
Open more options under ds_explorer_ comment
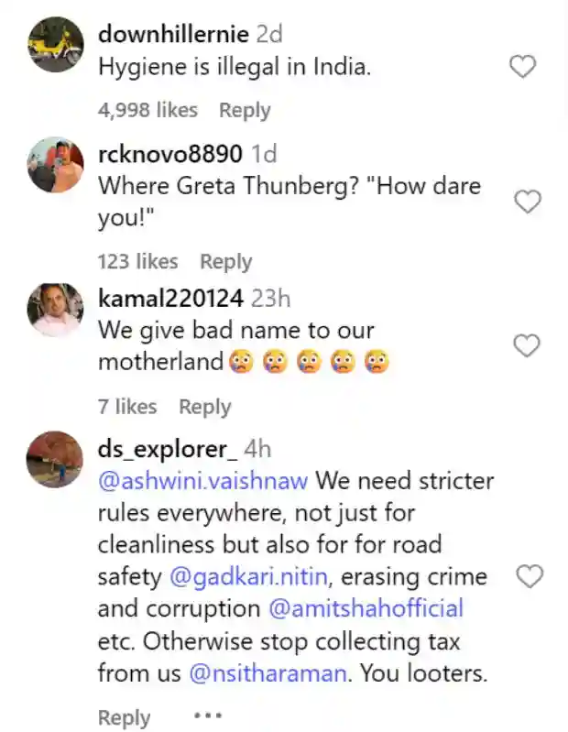(x=208, y=715)
